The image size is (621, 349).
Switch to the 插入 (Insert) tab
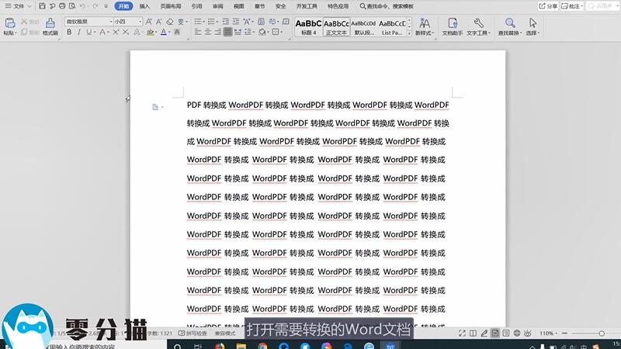point(144,6)
